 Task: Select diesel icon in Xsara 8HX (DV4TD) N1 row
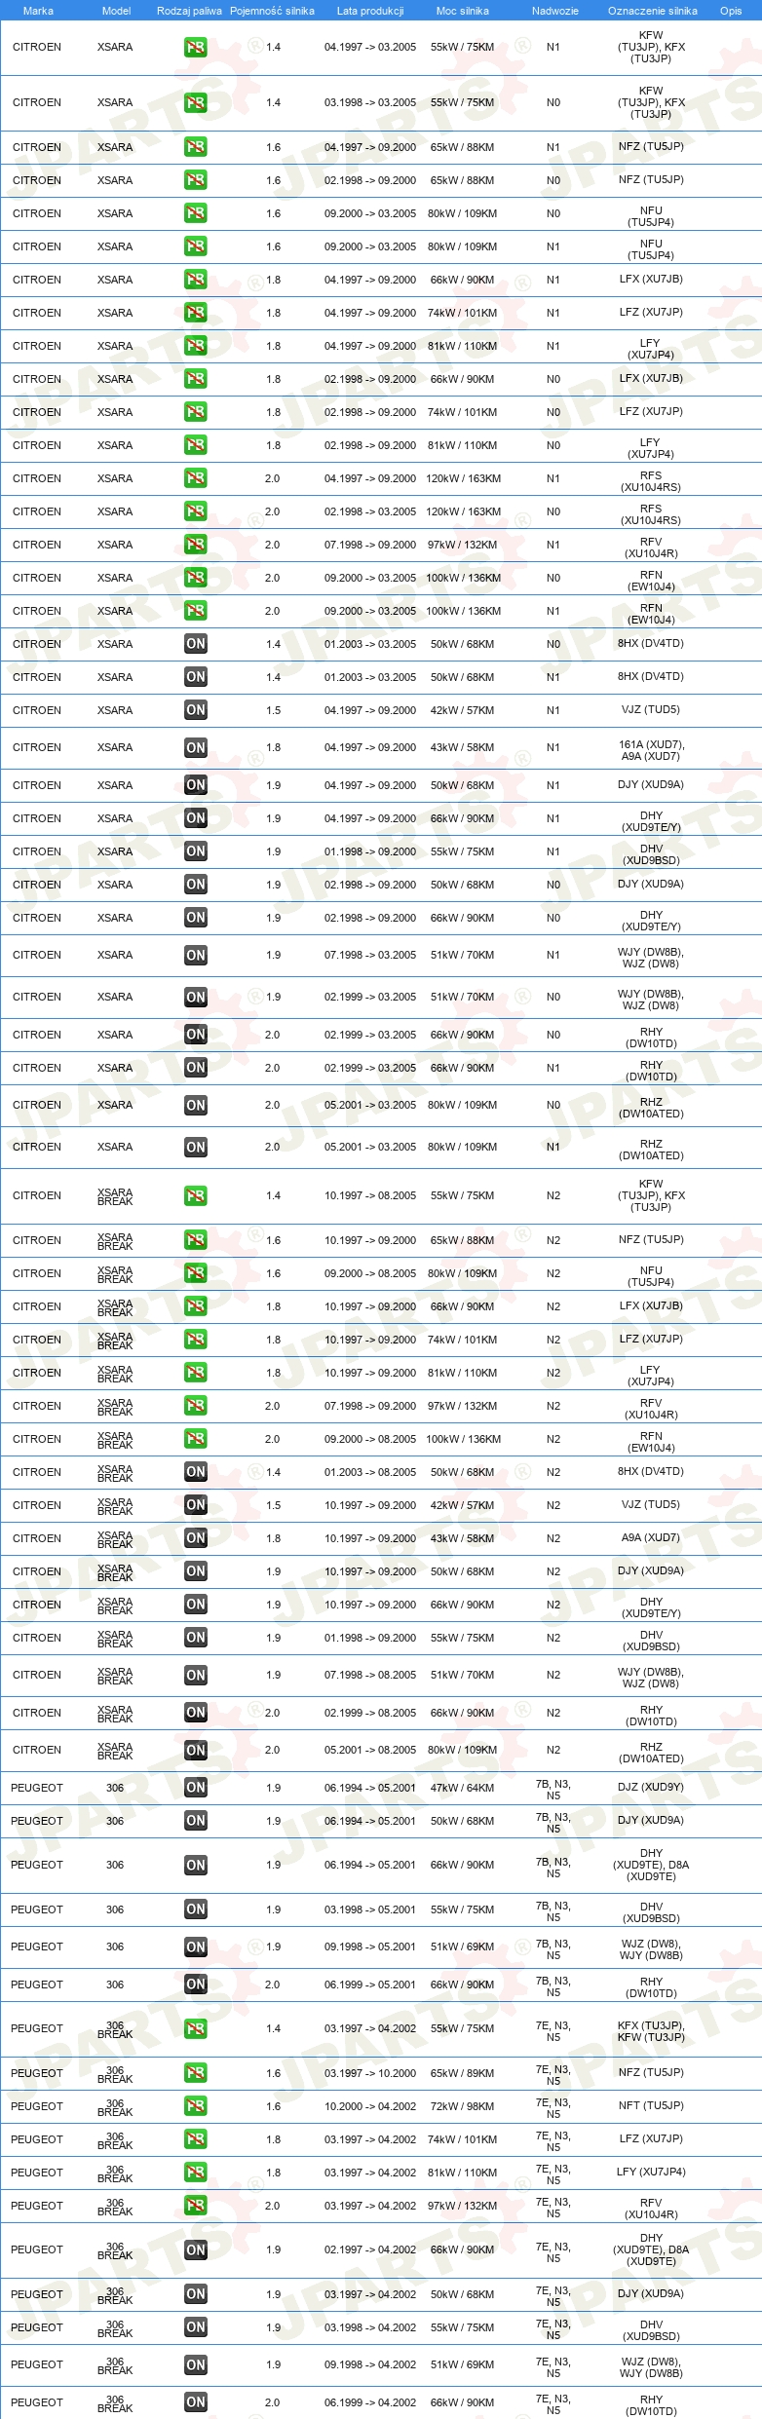pyautogui.click(x=196, y=677)
